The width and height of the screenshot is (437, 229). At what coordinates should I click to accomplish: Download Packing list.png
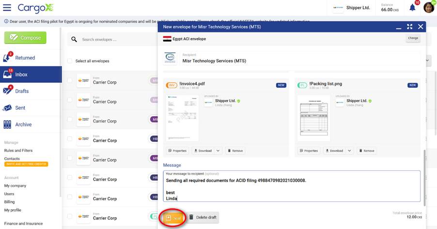coord(334,151)
